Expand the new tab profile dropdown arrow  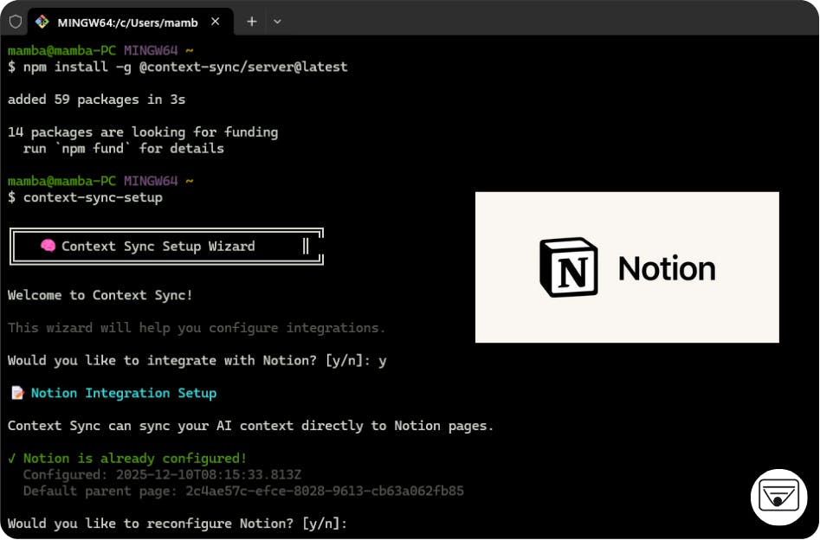click(277, 22)
